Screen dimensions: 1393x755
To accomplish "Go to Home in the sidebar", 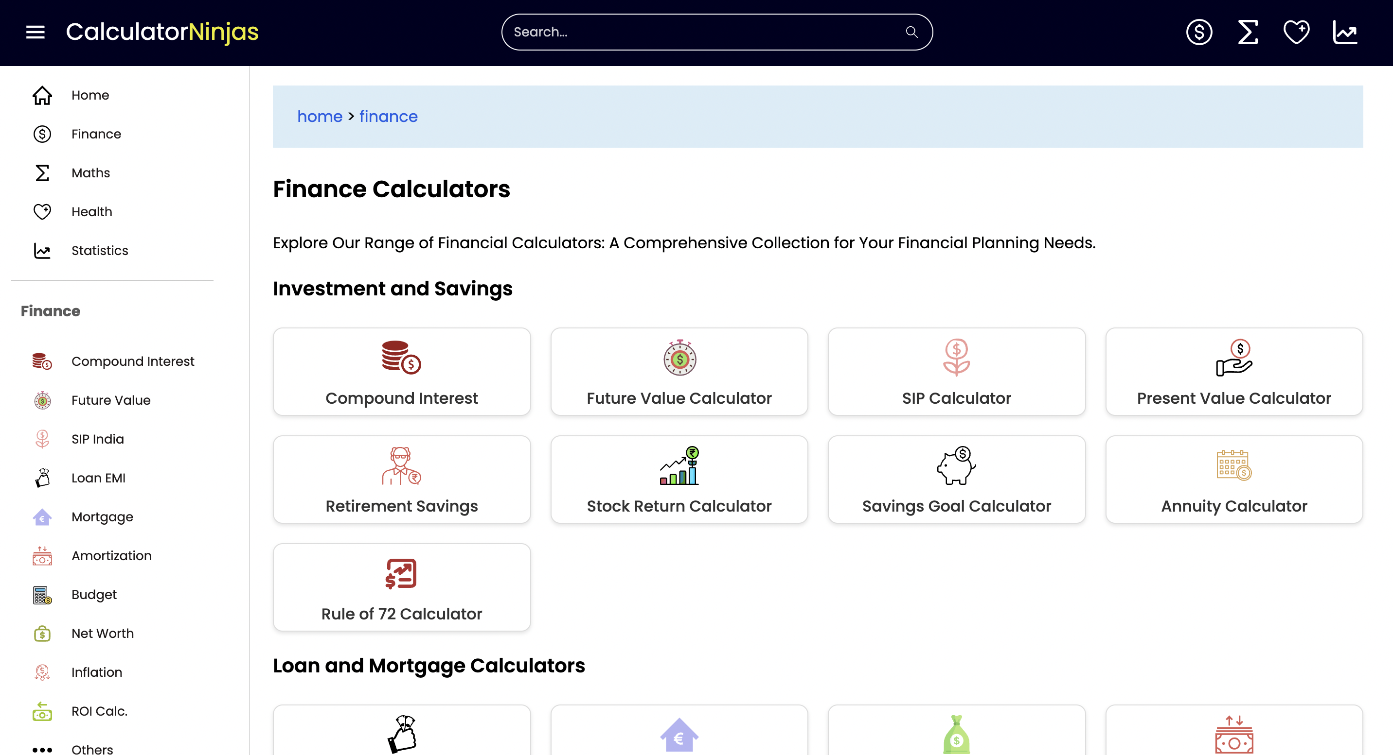I will click(90, 95).
